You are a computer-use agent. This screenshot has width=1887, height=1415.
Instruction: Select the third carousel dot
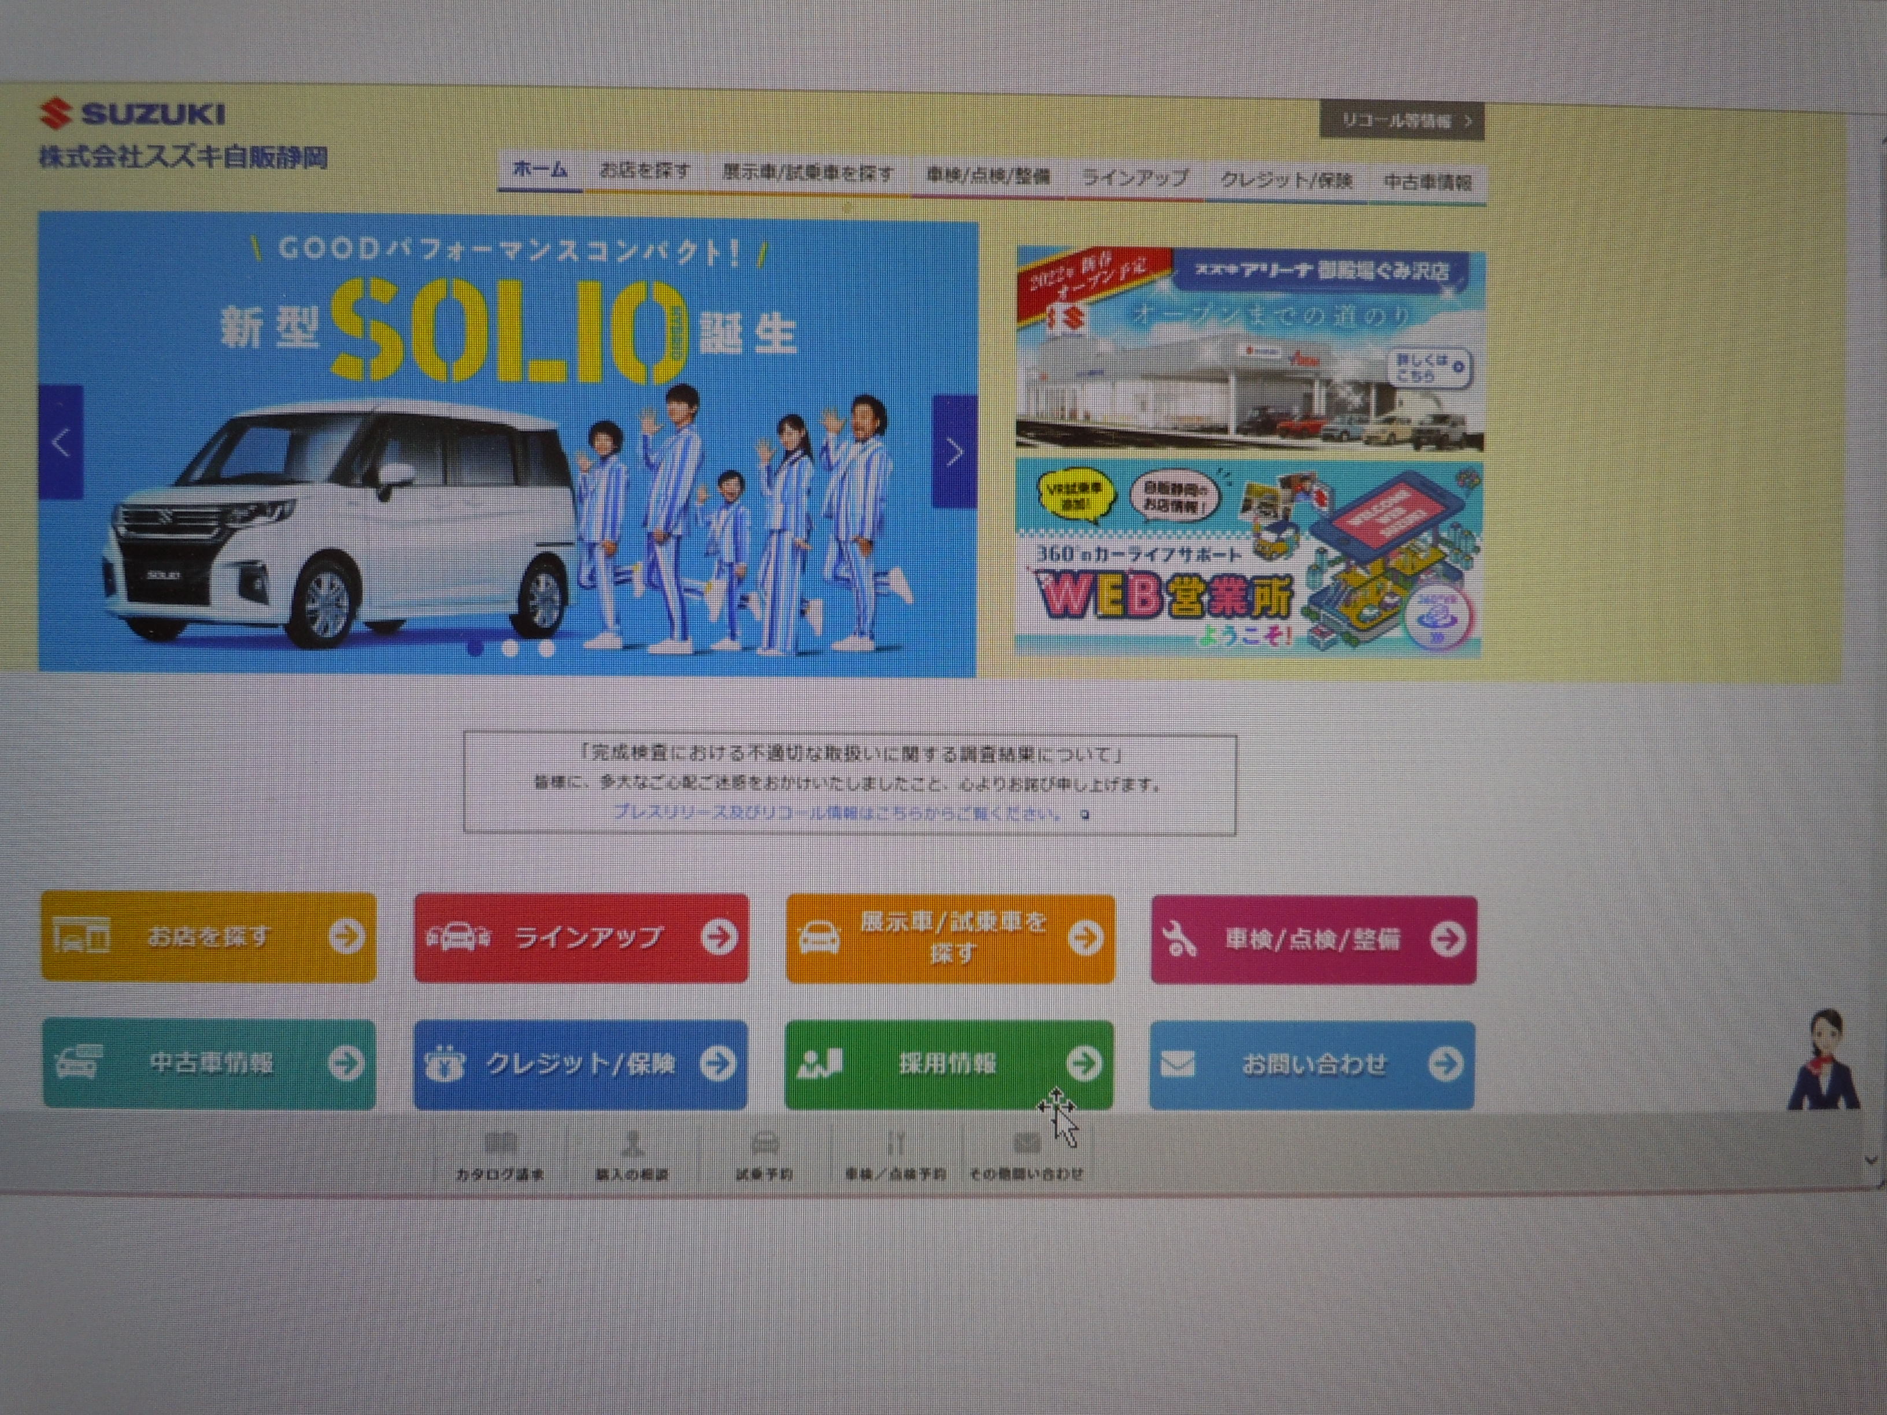tap(546, 649)
